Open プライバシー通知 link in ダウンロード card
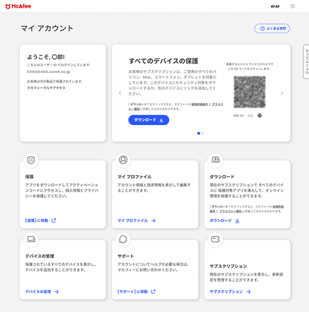The image size is (309, 312). click(231, 211)
